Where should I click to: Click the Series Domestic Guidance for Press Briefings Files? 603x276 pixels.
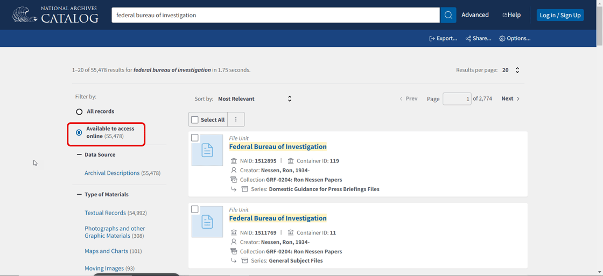tap(324, 189)
